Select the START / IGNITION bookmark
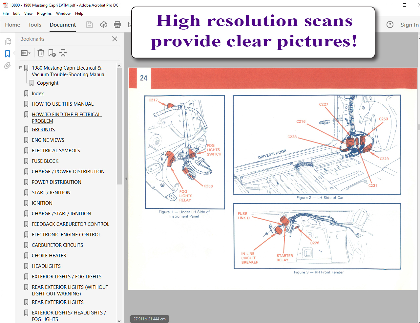The image size is (420, 323). [x=51, y=193]
